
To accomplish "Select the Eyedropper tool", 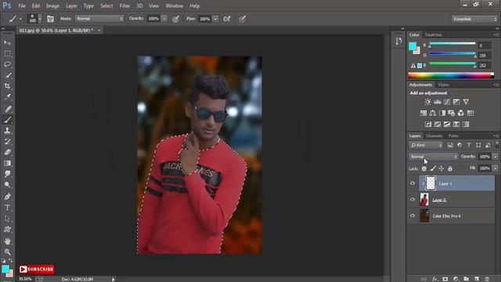I will [x=7, y=97].
